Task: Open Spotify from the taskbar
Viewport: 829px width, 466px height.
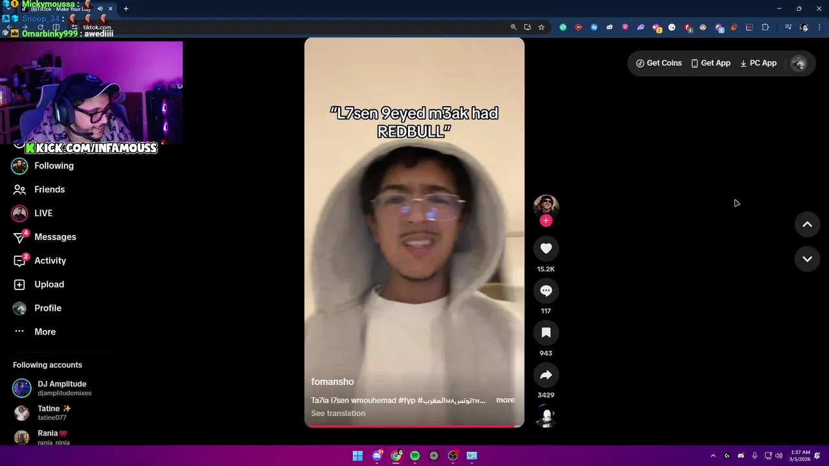Action: 414,456
